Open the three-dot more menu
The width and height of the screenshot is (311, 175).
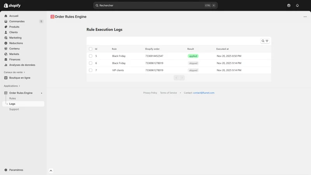coord(305,17)
